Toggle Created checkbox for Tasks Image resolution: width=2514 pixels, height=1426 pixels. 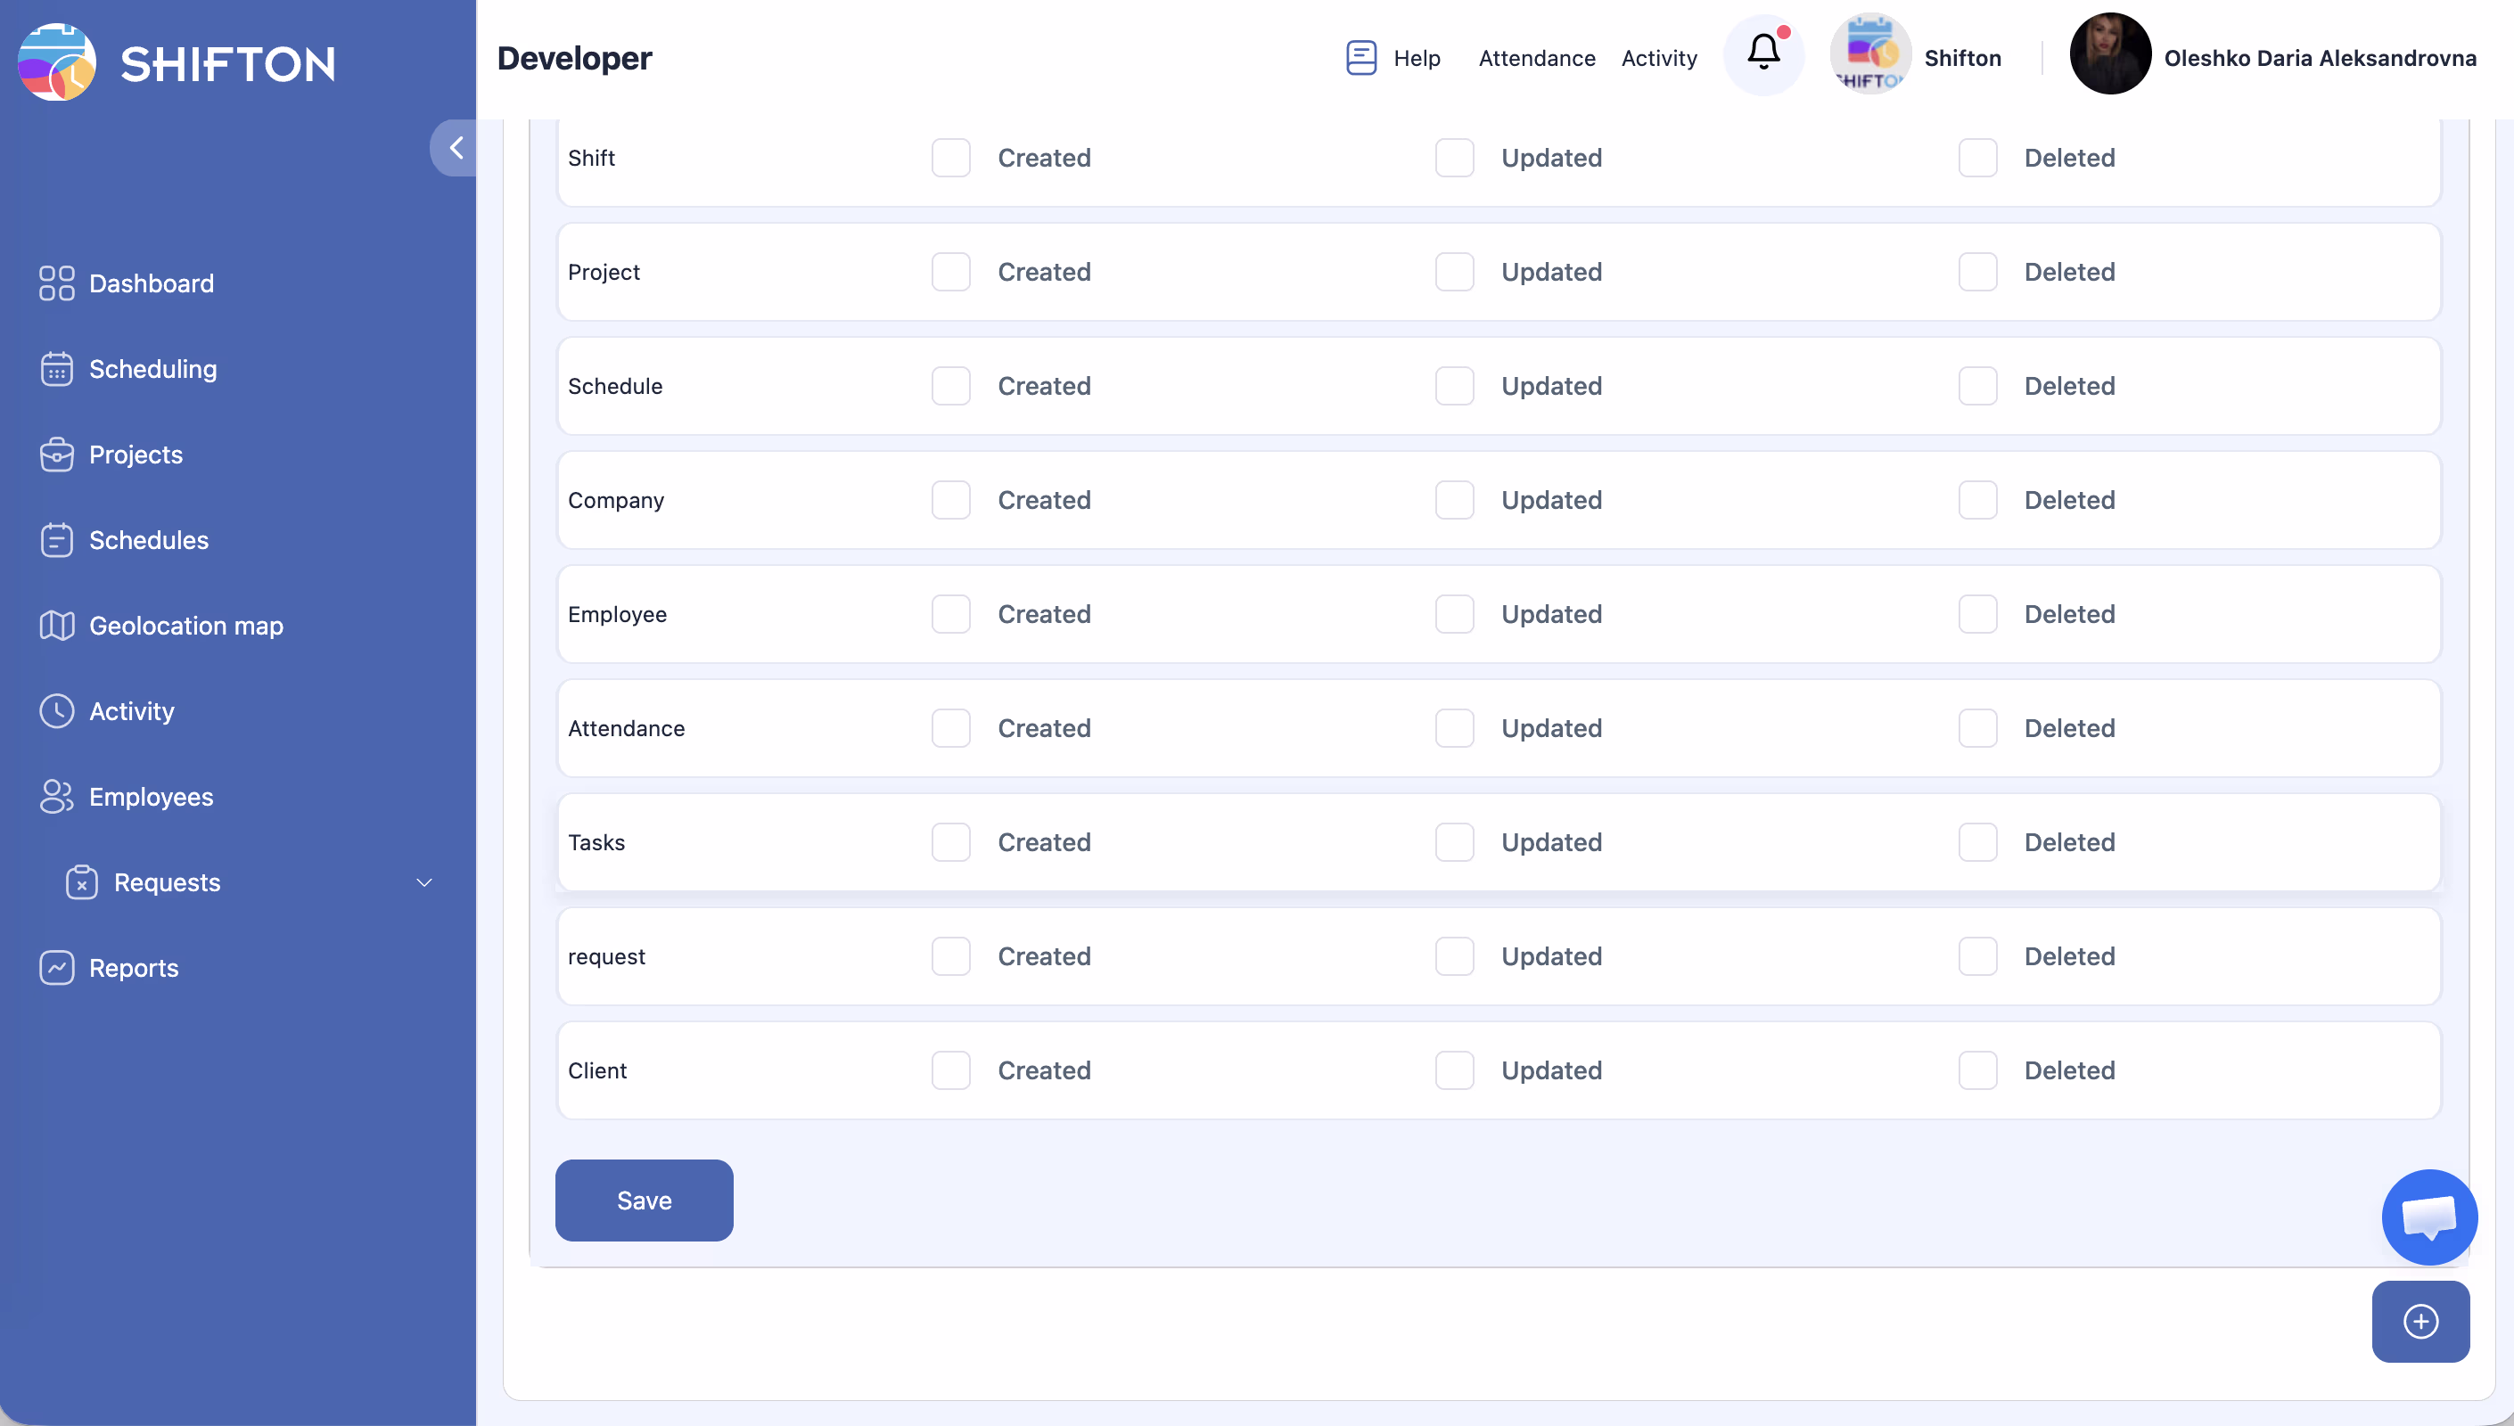coord(950,842)
